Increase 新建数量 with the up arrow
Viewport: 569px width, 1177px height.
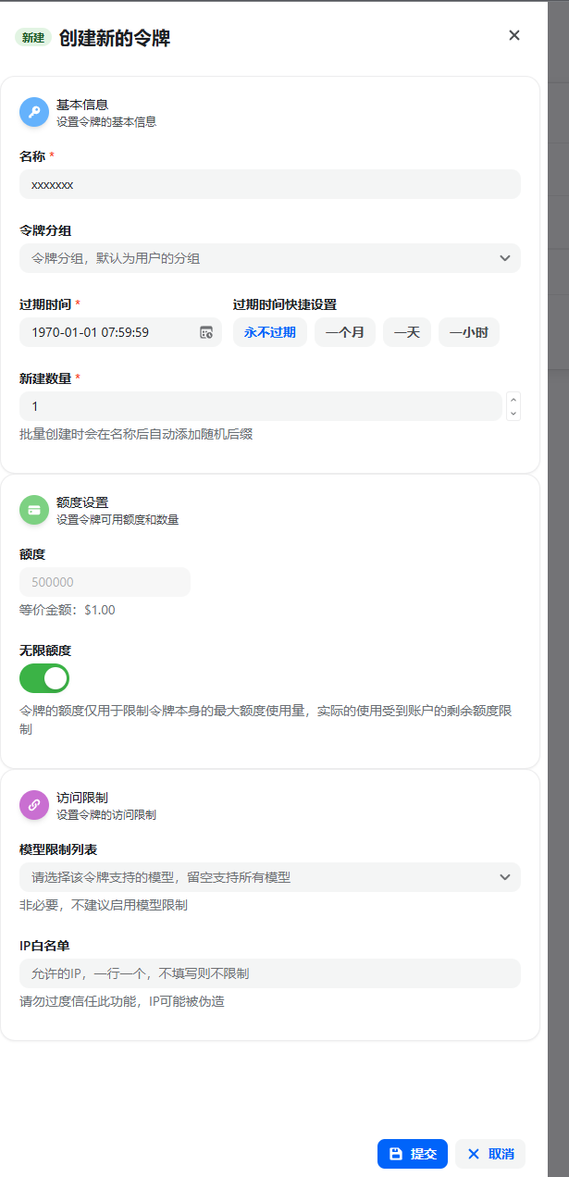tap(513, 399)
